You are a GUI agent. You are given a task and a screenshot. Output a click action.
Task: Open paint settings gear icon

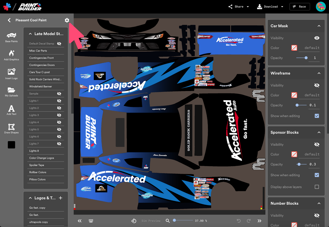tap(67, 20)
